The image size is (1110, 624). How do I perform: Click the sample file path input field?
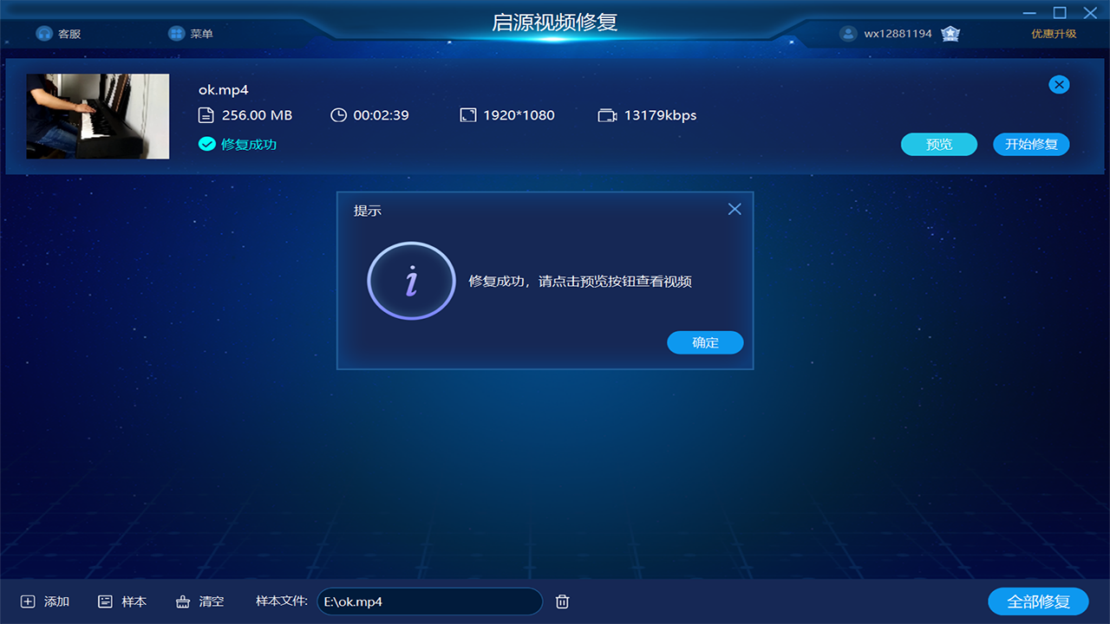click(429, 601)
